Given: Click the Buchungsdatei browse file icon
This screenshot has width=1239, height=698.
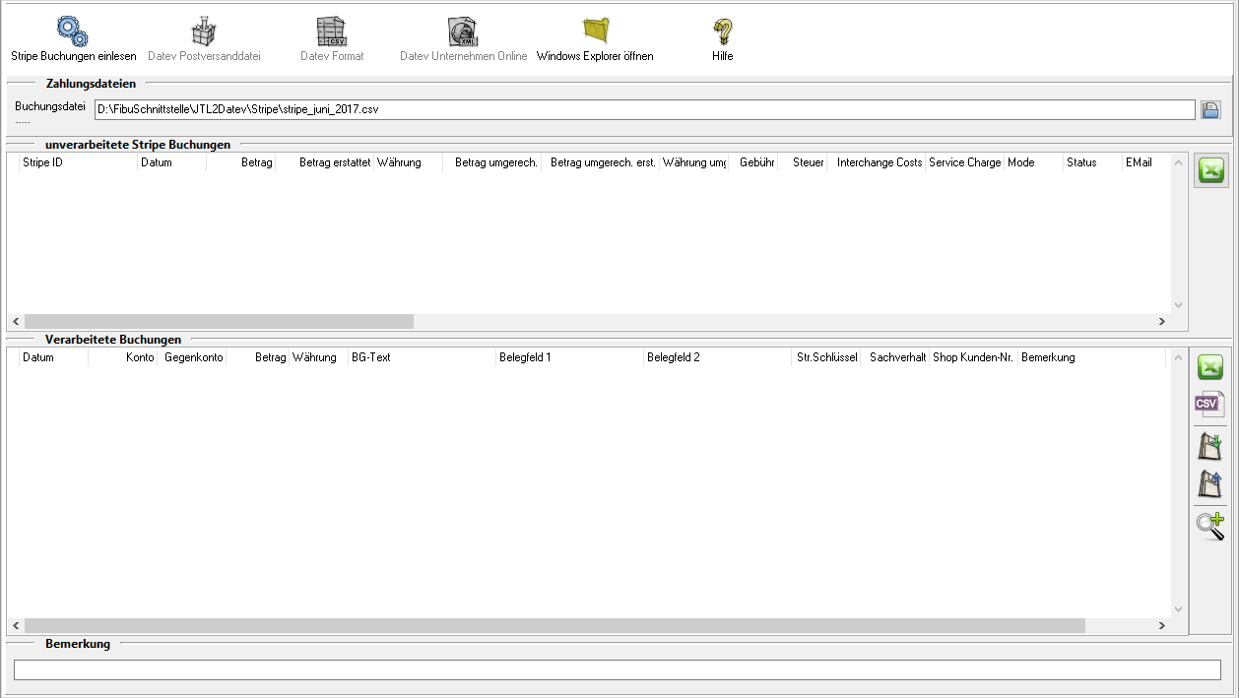Looking at the screenshot, I should (1210, 110).
